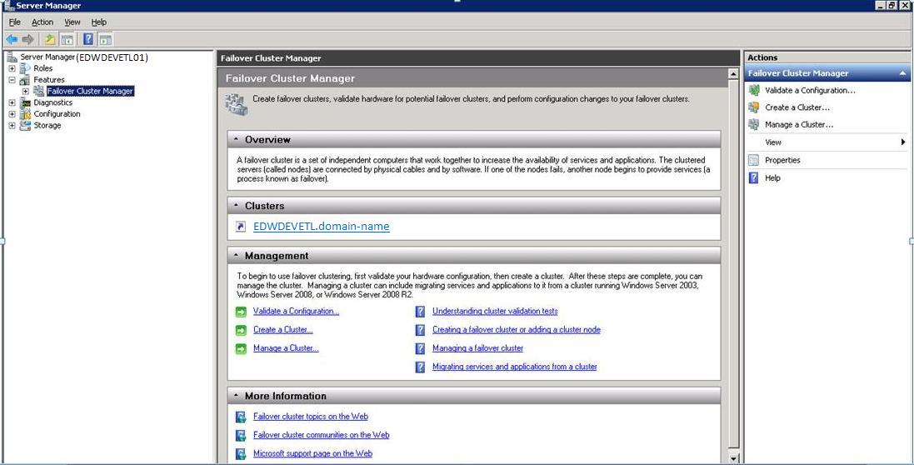
Task: Click the Manage a Cluster link in Management
Action: (287, 348)
